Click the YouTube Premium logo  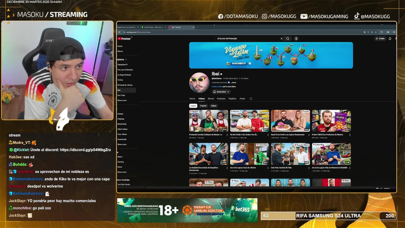tap(124, 39)
